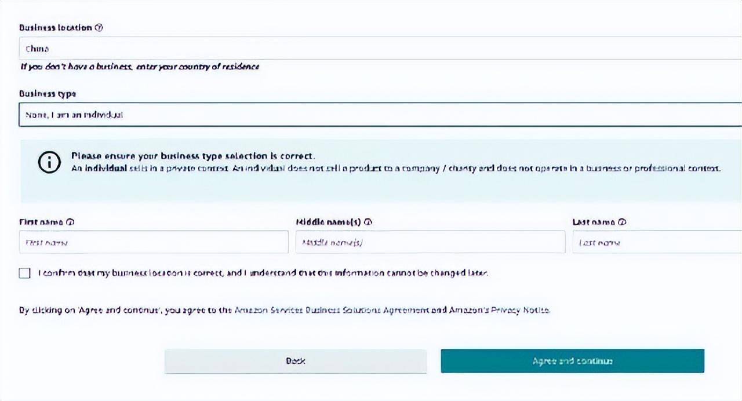
Task: Click the Business type field label
Action: pyautogui.click(x=48, y=93)
